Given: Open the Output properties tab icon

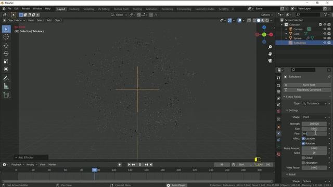Looking at the screenshot, I should 279,92.
